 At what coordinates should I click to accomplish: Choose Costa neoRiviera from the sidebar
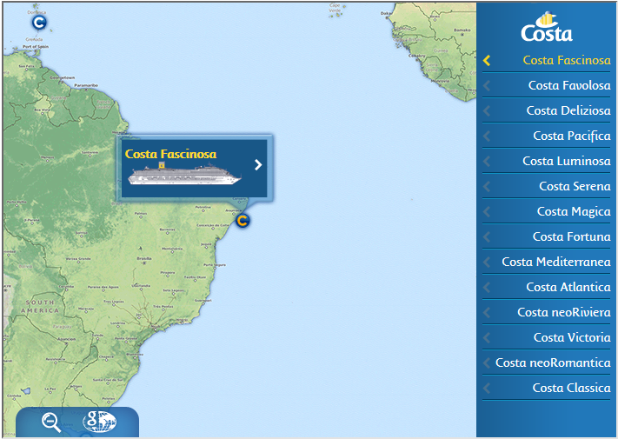pos(564,312)
